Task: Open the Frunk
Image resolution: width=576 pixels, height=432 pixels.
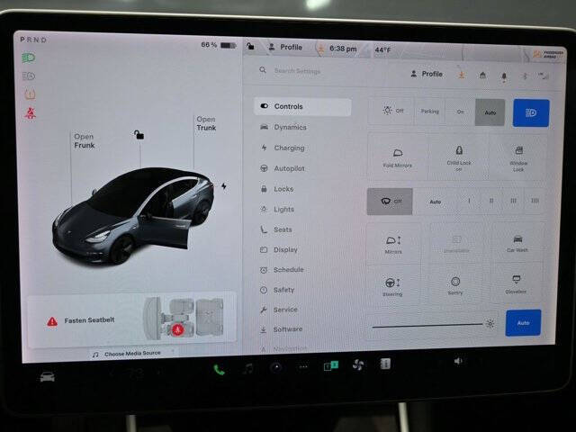Action: coord(84,141)
